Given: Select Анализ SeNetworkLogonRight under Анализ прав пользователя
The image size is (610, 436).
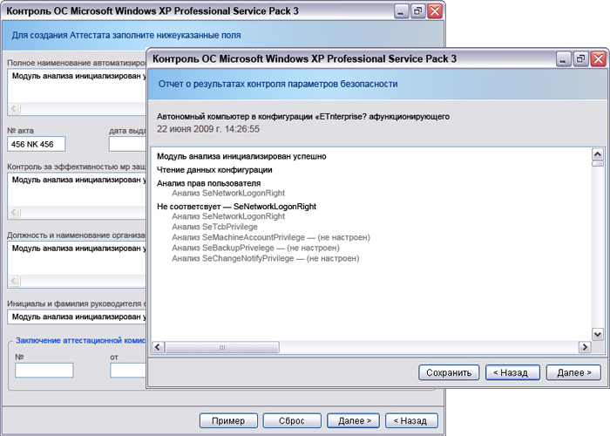Looking at the screenshot, I should (x=228, y=193).
